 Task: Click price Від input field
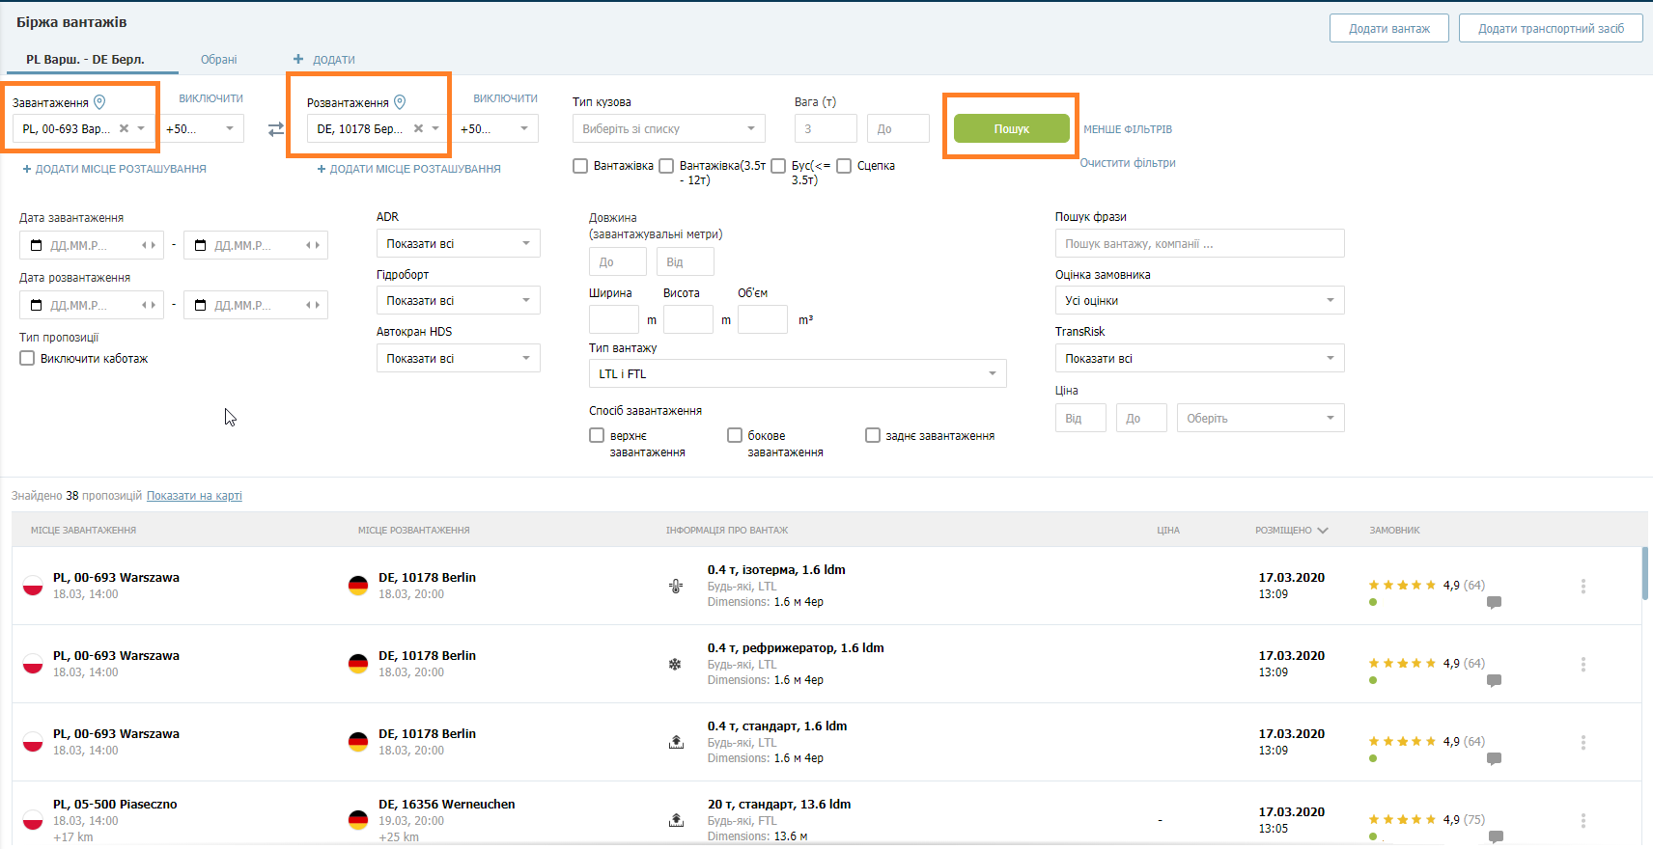click(1080, 418)
